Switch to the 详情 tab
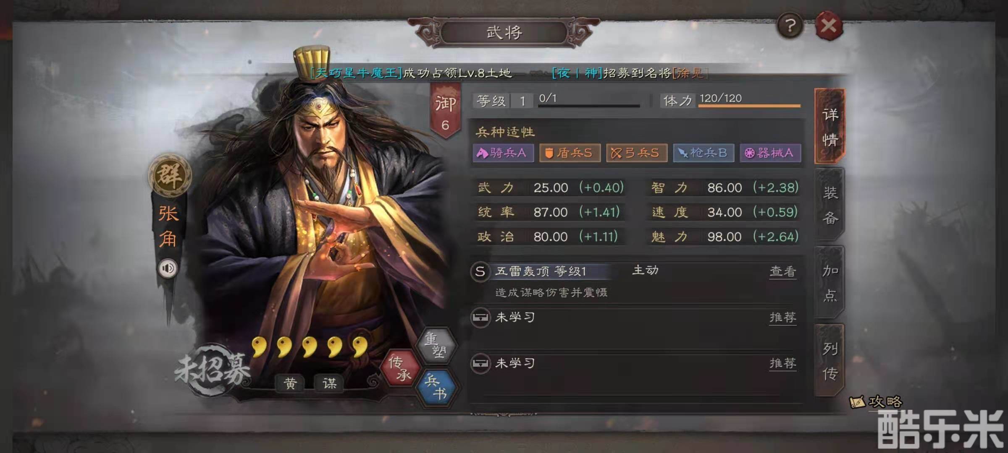 click(829, 126)
